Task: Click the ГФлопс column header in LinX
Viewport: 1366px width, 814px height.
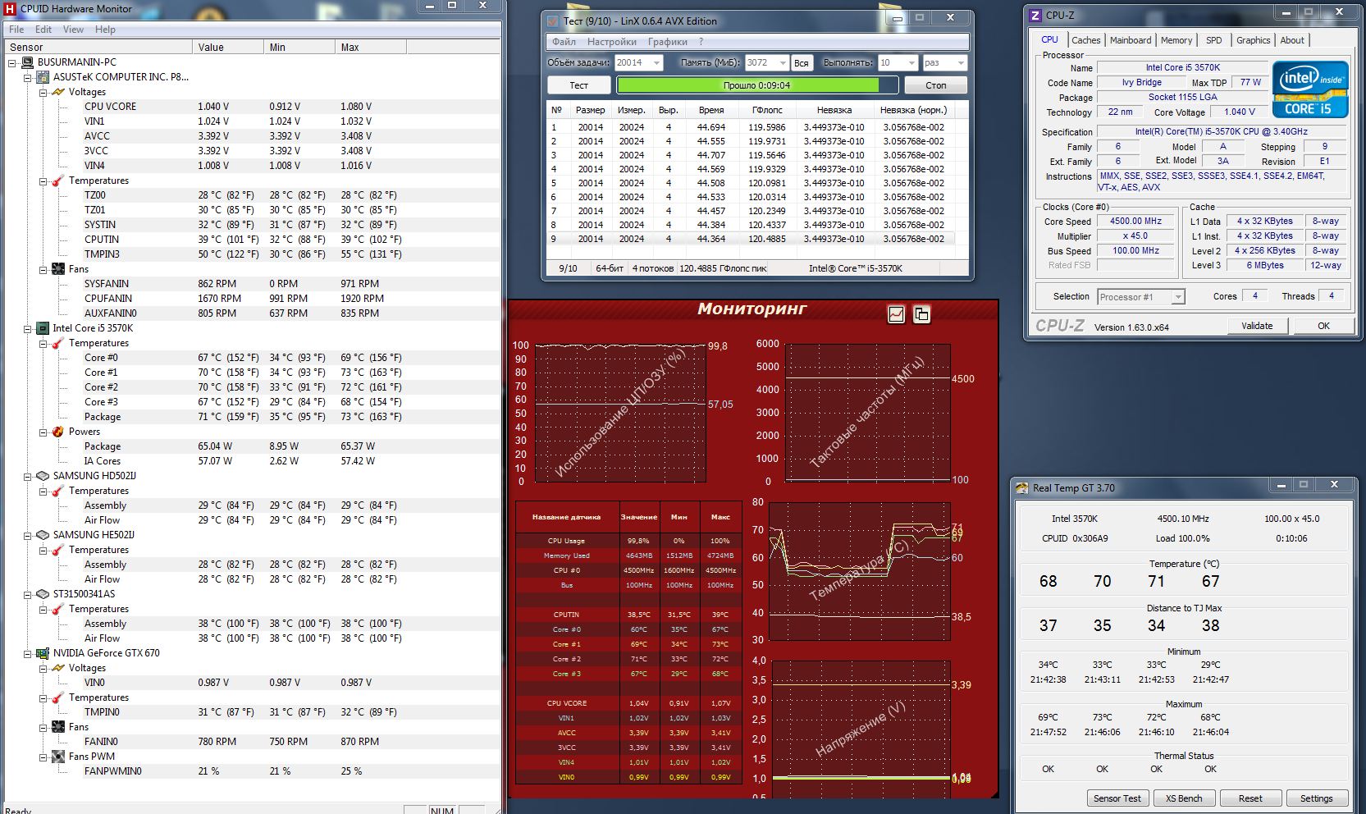Action: tap(767, 110)
